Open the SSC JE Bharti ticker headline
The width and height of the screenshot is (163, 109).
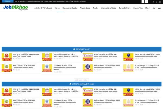coord(50,1)
